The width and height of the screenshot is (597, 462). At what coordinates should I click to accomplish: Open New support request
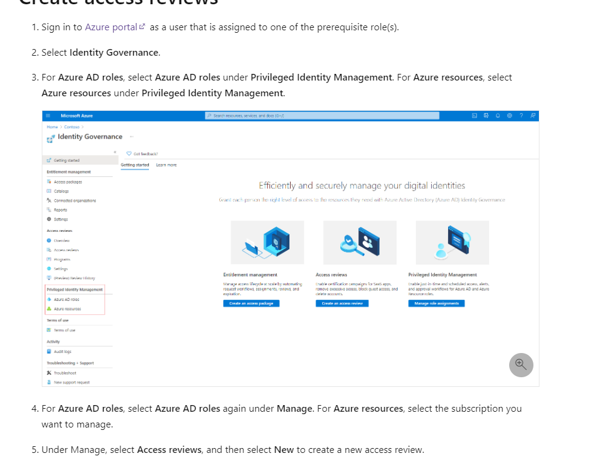(x=71, y=383)
